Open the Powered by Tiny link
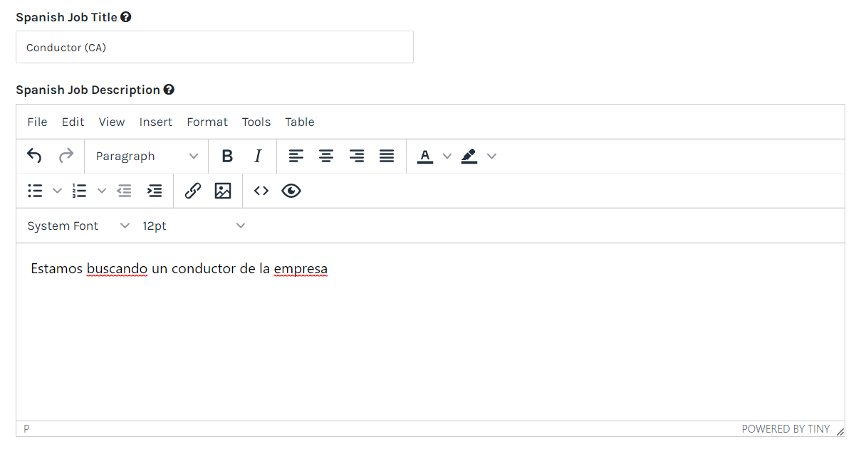856x449 pixels. pyautogui.click(x=785, y=429)
